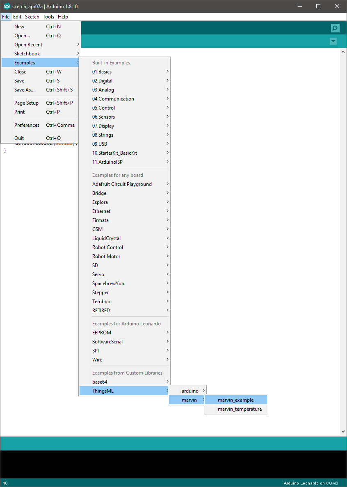Image resolution: width=347 pixels, height=487 pixels.
Task: Select the marvin submenu entry
Action: pyautogui.click(x=187, y=400)
